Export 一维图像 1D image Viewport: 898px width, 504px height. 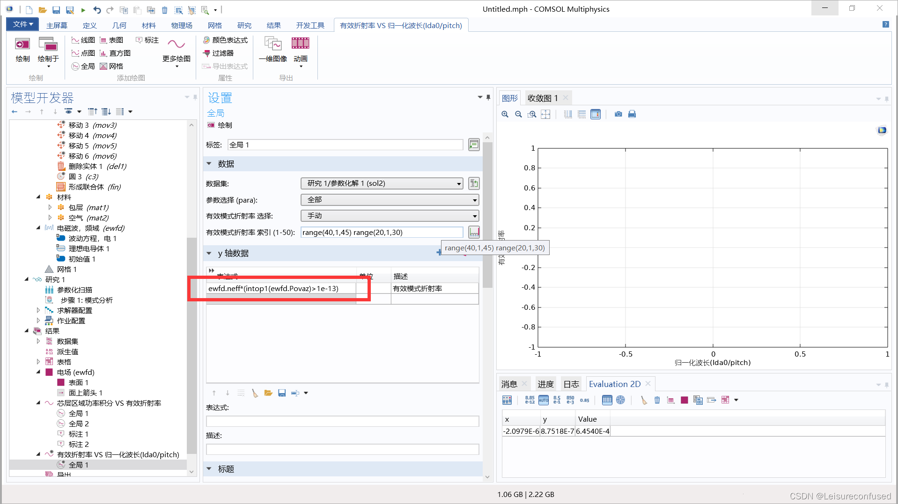pyautogui.click(x=273, y=50)
